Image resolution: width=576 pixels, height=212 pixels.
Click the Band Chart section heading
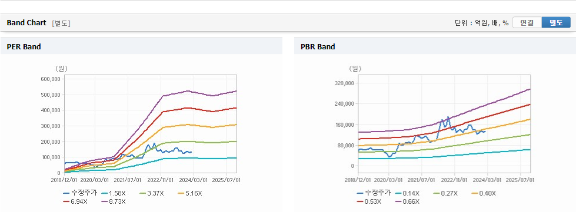[26, 23]
